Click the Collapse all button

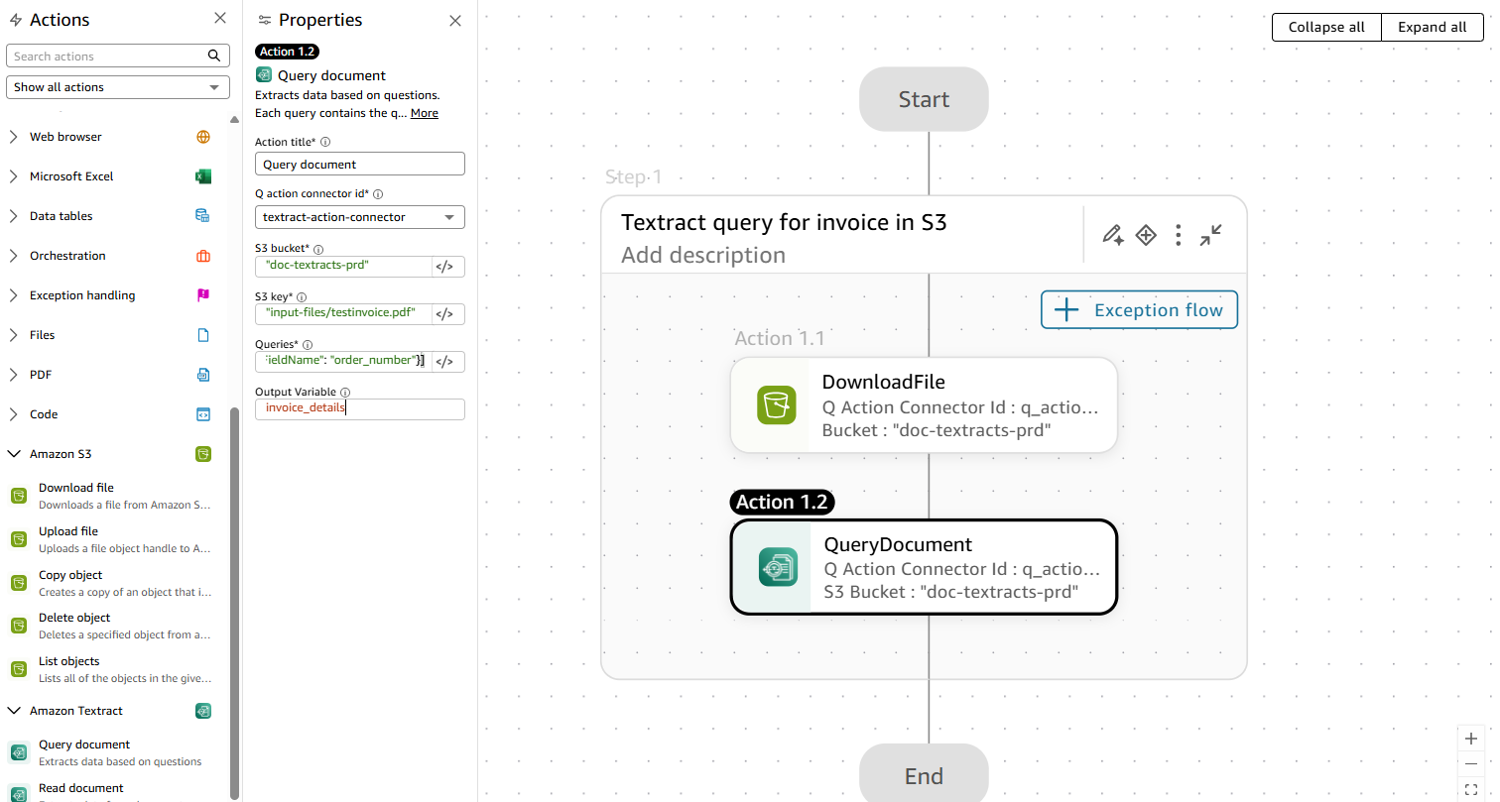(1326, 28)
